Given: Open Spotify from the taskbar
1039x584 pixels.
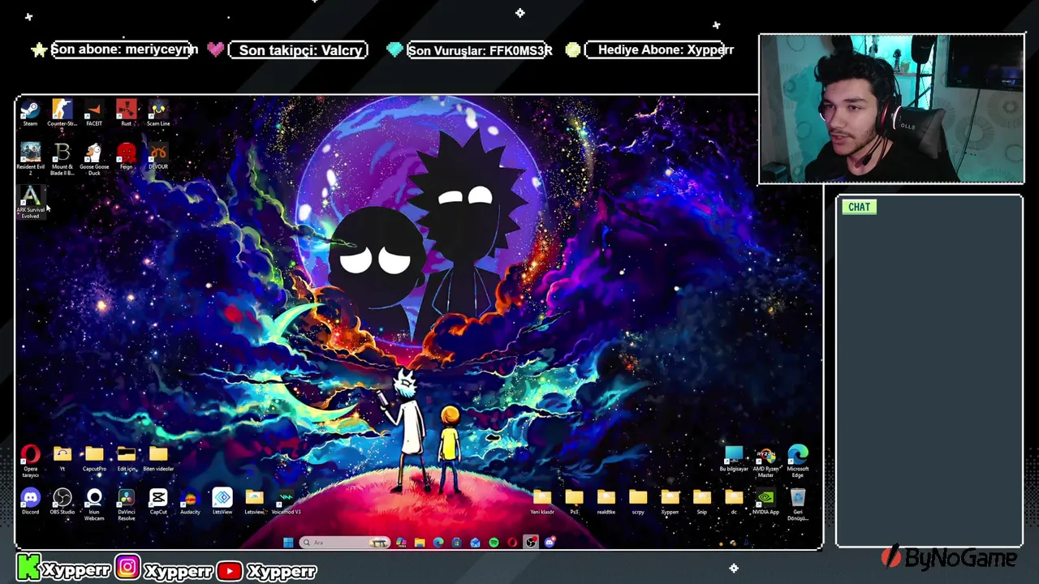Looking at the screenshot, I should 494,542.
